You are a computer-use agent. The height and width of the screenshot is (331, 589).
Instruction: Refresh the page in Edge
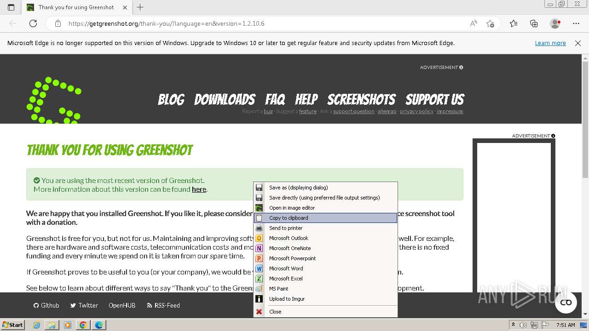[x=33, y=23]
